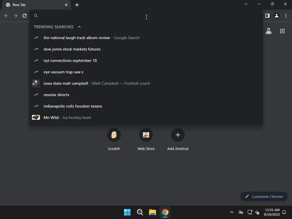Select 'dow jones stock markets futures' suggestion
This screenshot has width=292, height=219.
coord(146,49)
